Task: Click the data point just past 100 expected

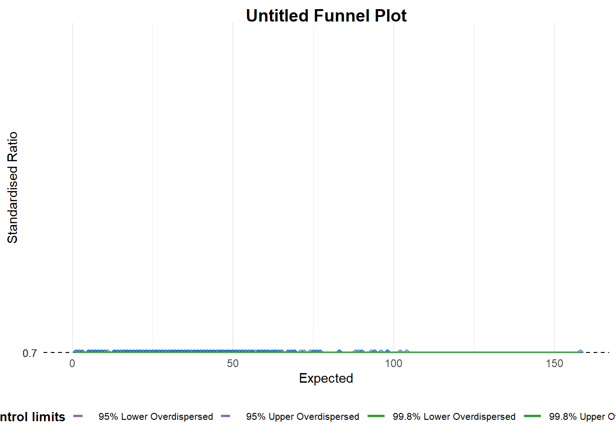Action: point(400,352)
